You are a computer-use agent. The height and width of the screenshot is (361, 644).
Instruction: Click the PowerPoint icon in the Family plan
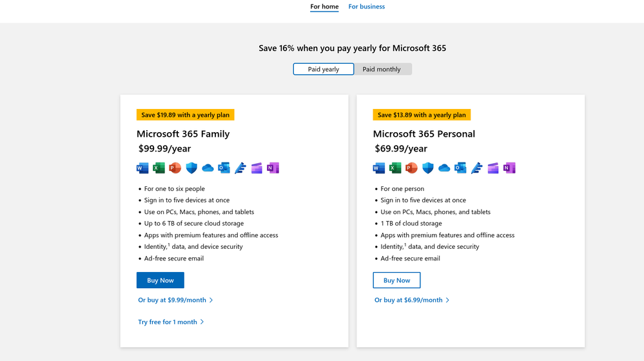point(175,168)
